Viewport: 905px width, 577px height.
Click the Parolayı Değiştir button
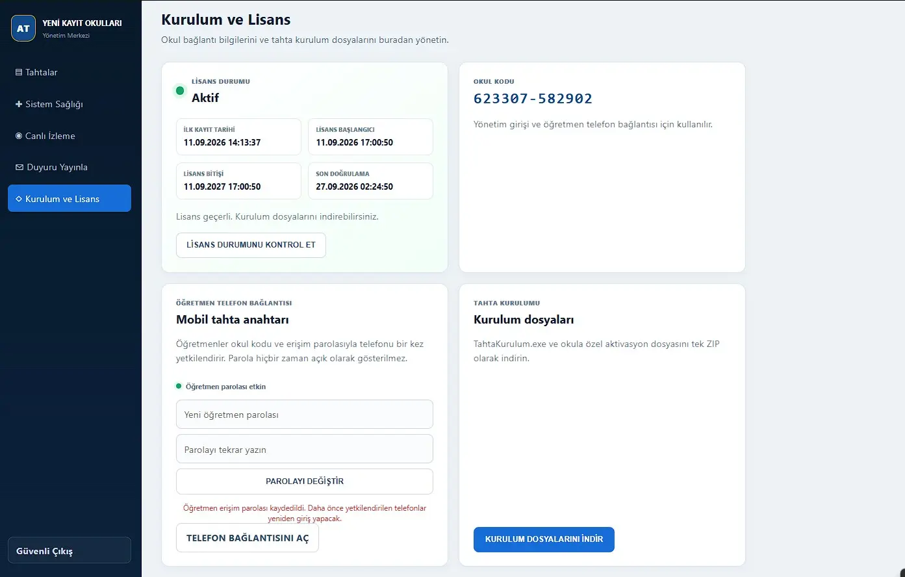click(x=305, y=481)
